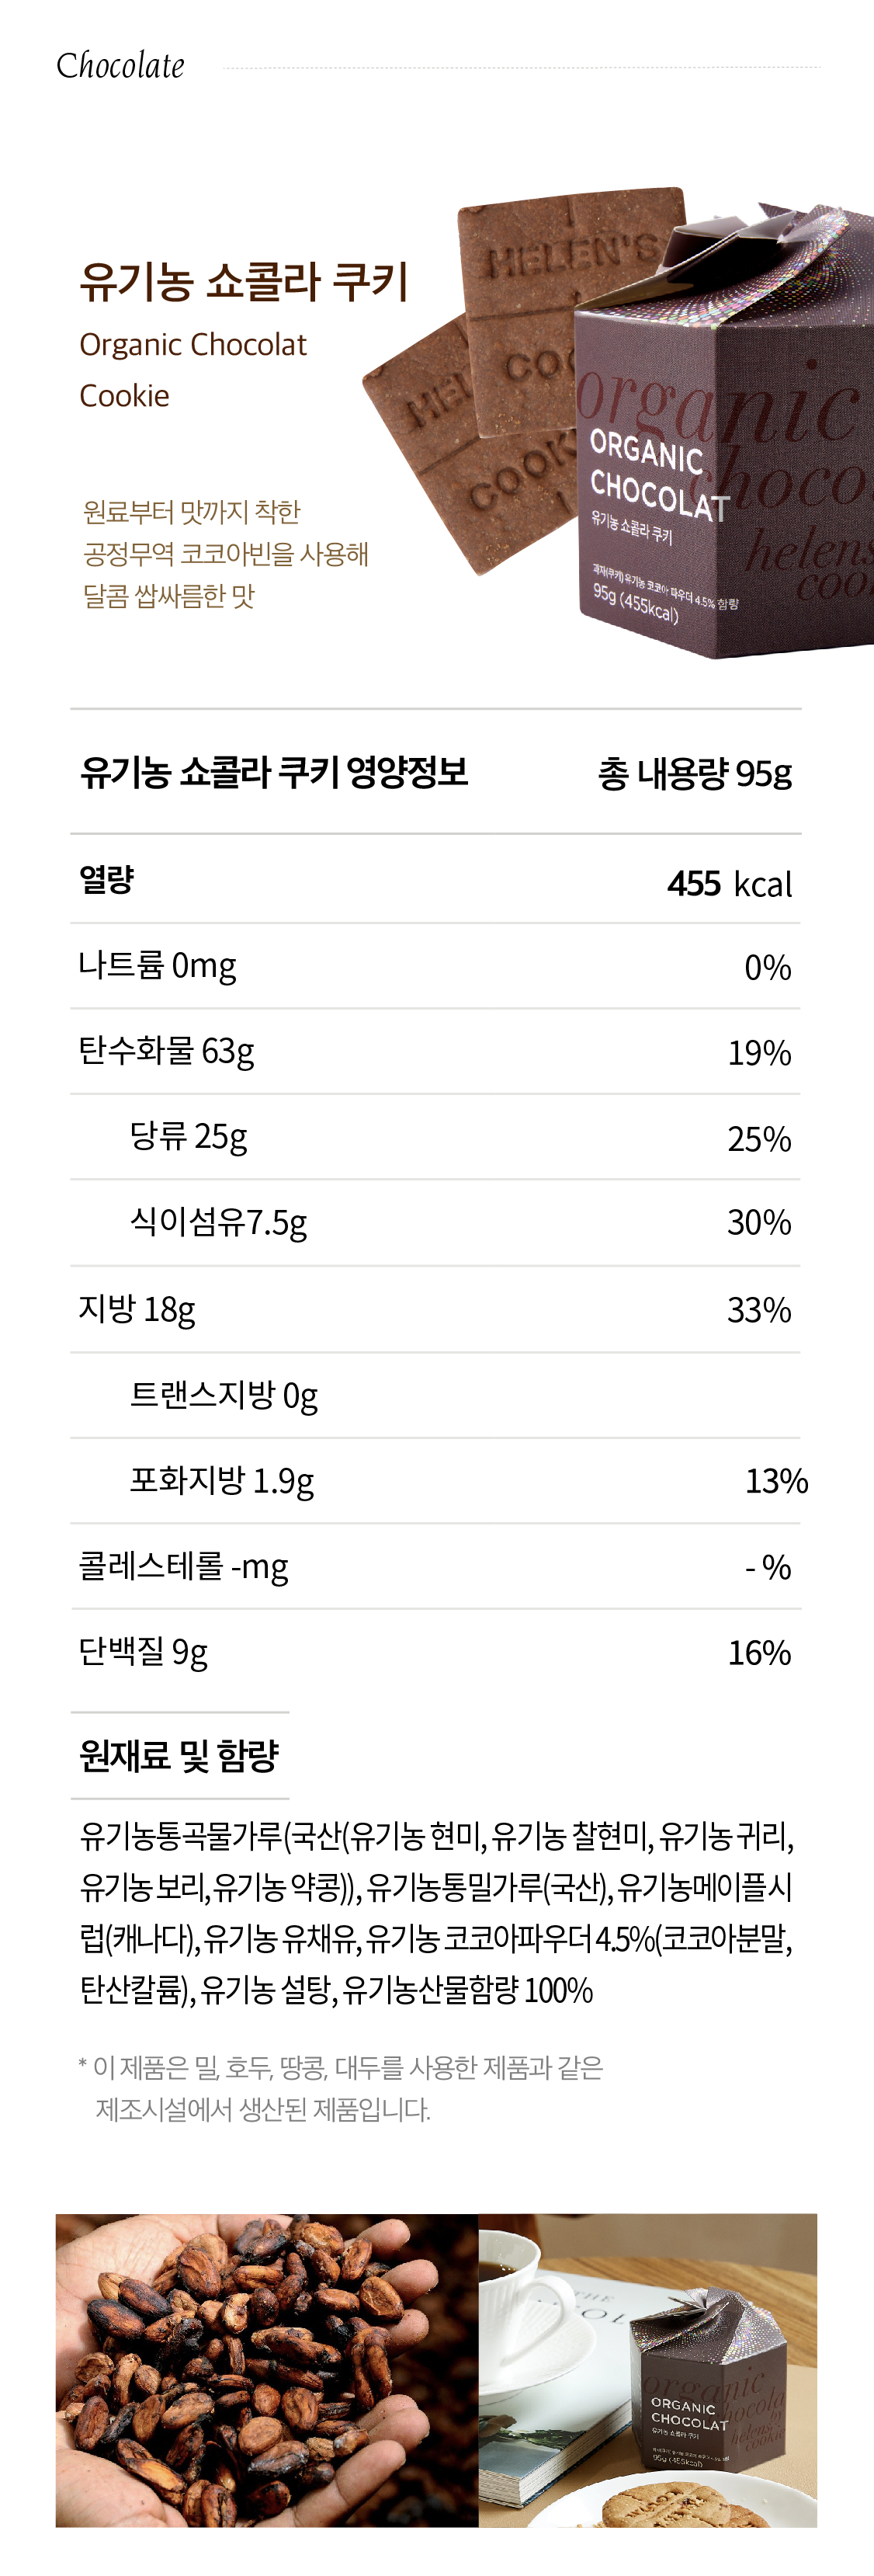This screenshot has width=874, height=2576.
Task: Open the cocoa beans photo
Action: tap(267, 2370)
